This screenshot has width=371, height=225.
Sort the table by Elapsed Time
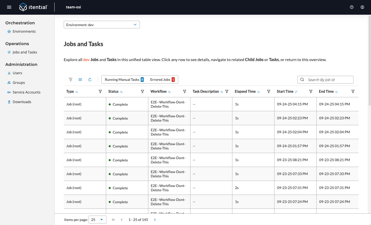pyautogui.click(x=259, y=91)
